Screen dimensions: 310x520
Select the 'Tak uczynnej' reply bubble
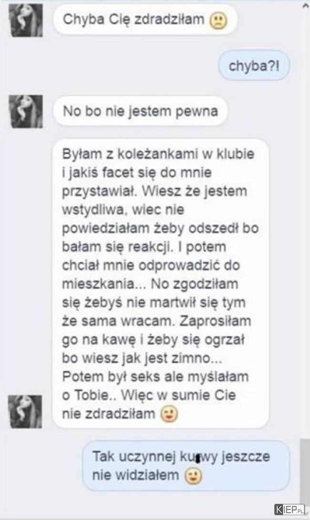click(186, 466)
